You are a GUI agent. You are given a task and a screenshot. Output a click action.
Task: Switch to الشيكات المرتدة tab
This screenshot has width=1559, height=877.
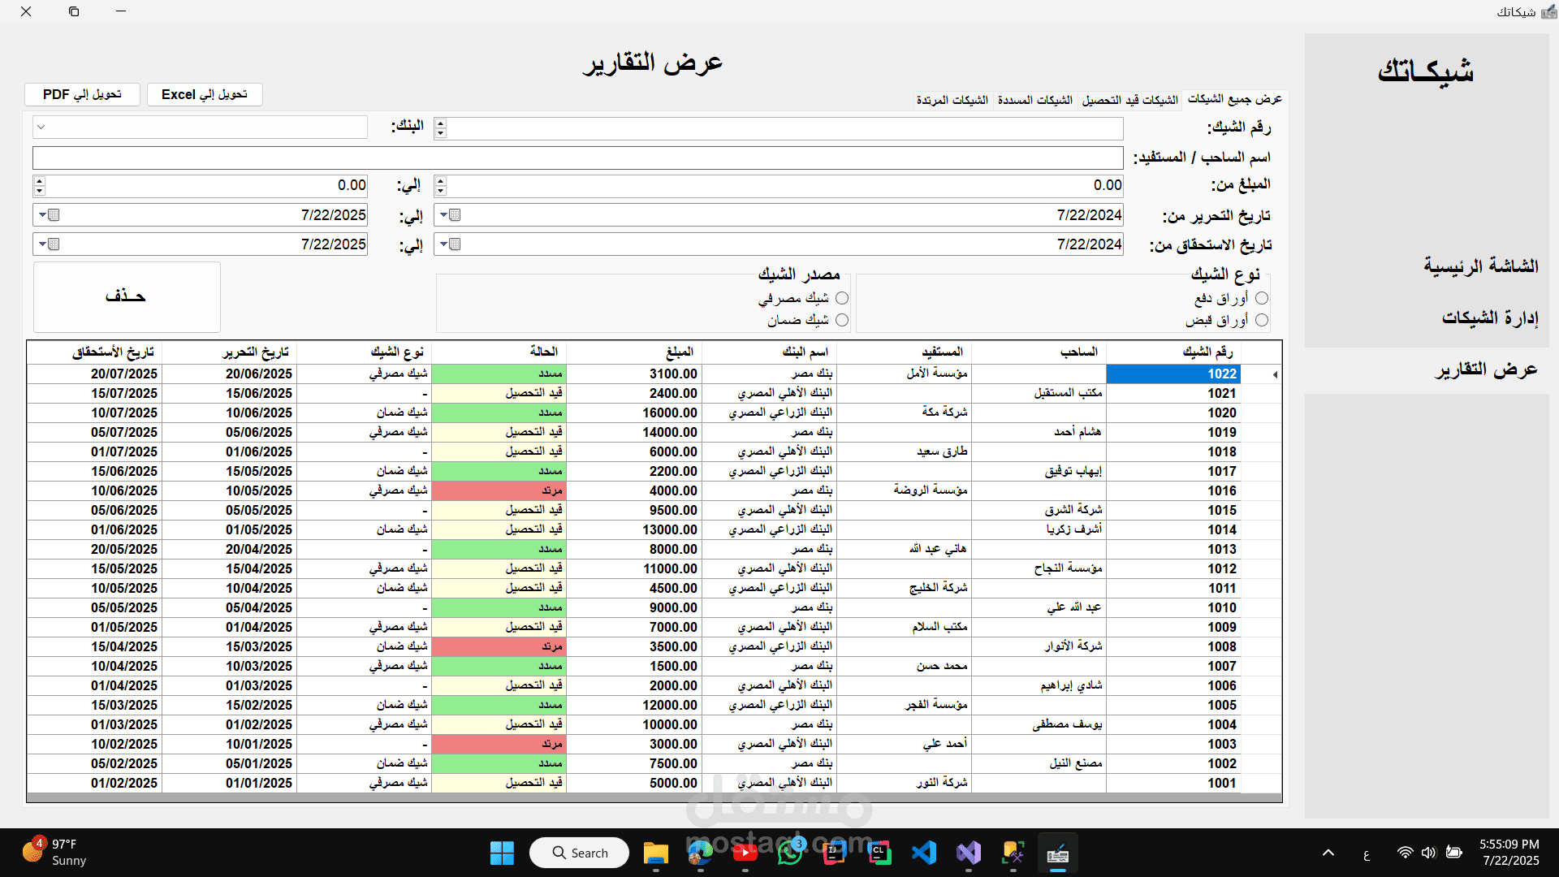point(952,100)
